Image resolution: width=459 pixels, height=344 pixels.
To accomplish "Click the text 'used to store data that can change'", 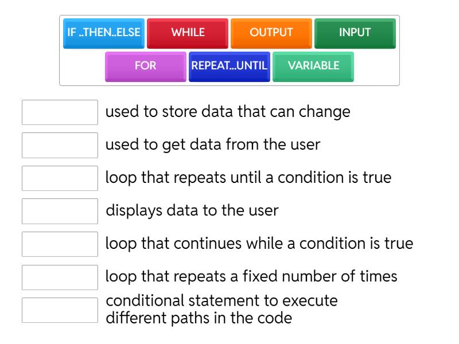I will [x=228, y=112].
